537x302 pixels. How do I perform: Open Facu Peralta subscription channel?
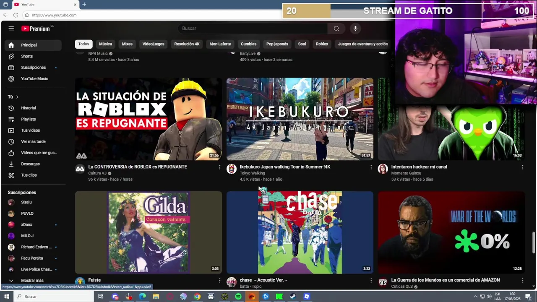[x=34, y=258]
